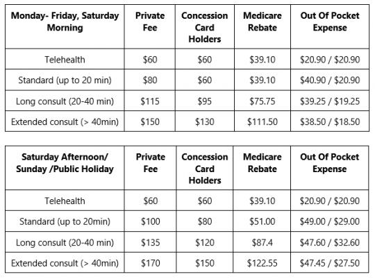
Task: Click the weekend Extended consult (> 40min) label
Action: pos(65,263)
